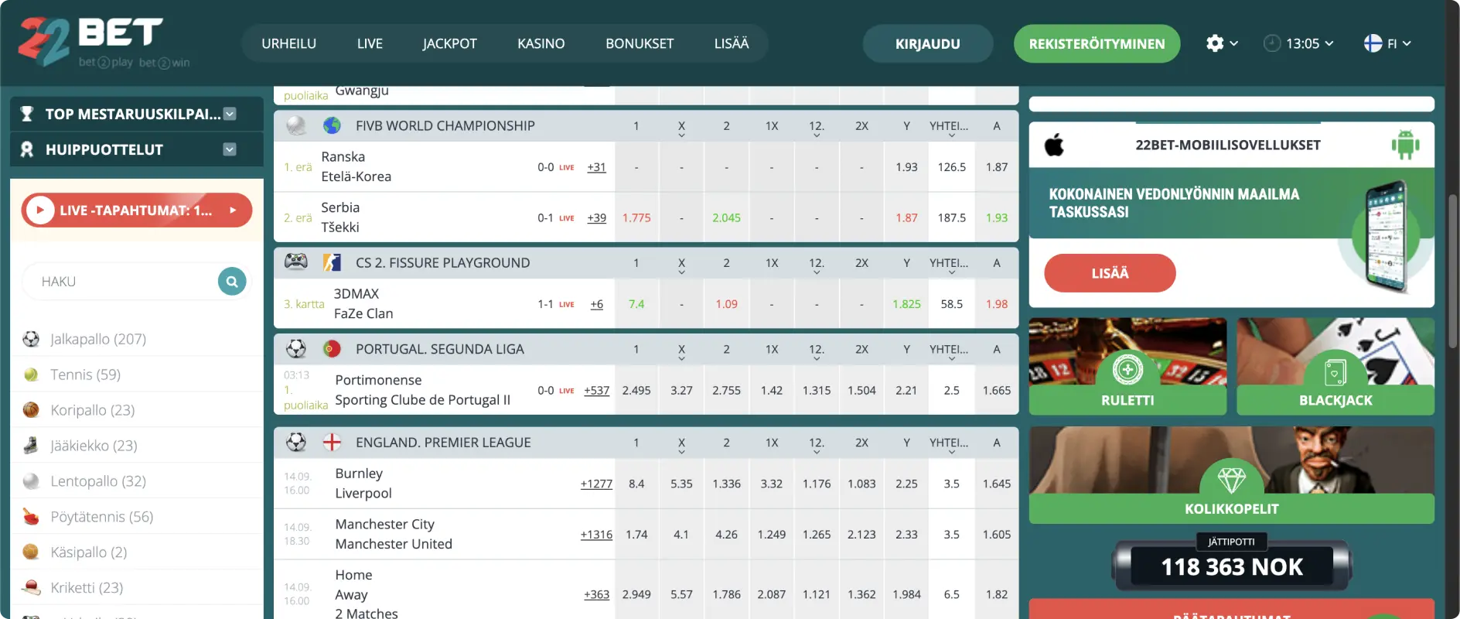Click the clock icon beside 13:05
This screenshot has width=1460, height=619.
click(x=1272, y=43)
